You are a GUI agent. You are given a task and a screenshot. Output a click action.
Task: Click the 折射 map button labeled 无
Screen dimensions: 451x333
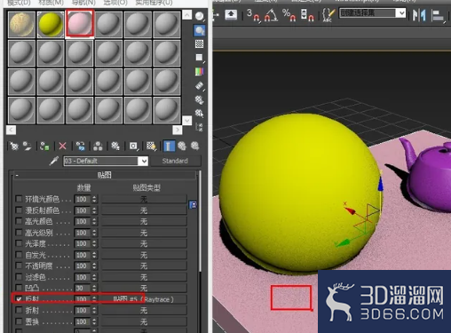[x=144, y=311]
